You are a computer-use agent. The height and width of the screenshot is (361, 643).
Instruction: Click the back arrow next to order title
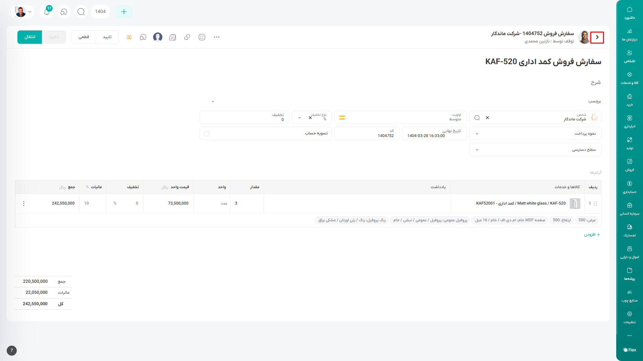597,37
